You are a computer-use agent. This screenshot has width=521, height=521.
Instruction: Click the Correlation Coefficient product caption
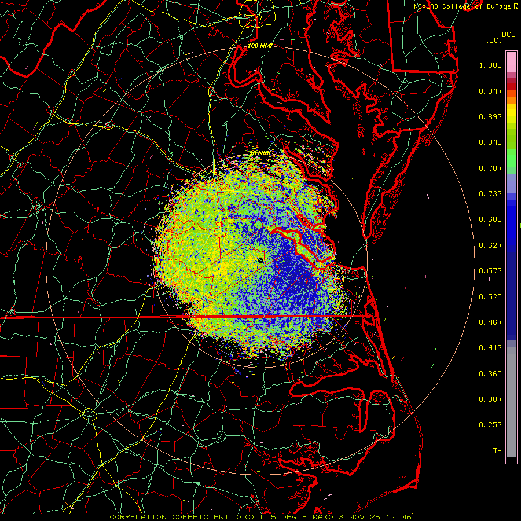pyautogui.click(x=260, y=517)
